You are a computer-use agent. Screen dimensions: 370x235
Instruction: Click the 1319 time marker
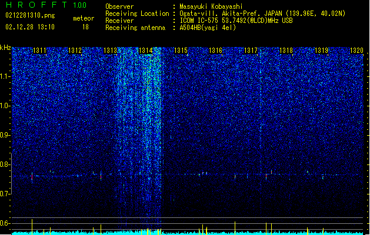point(321,51)
